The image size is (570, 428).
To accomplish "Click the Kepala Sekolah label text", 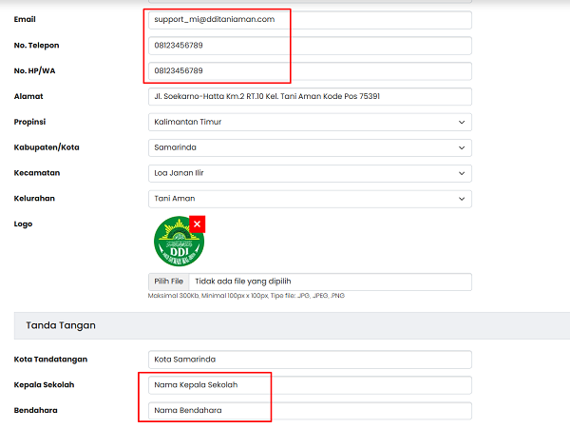I will pos(44,385).
